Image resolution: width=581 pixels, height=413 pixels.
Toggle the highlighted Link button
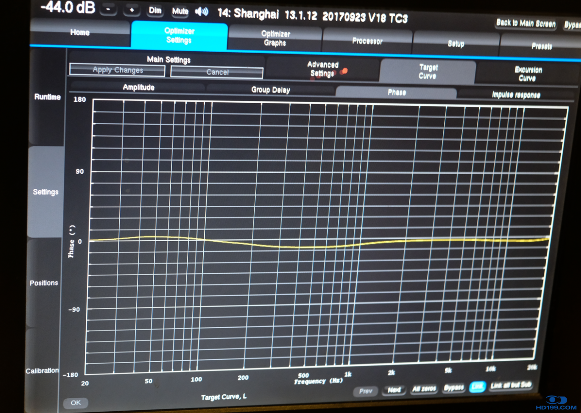477,387
